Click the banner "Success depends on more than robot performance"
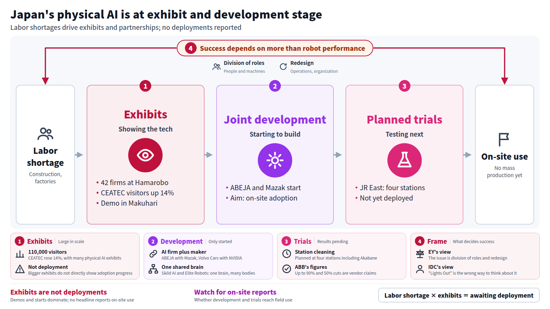 [x=275, y=48]
